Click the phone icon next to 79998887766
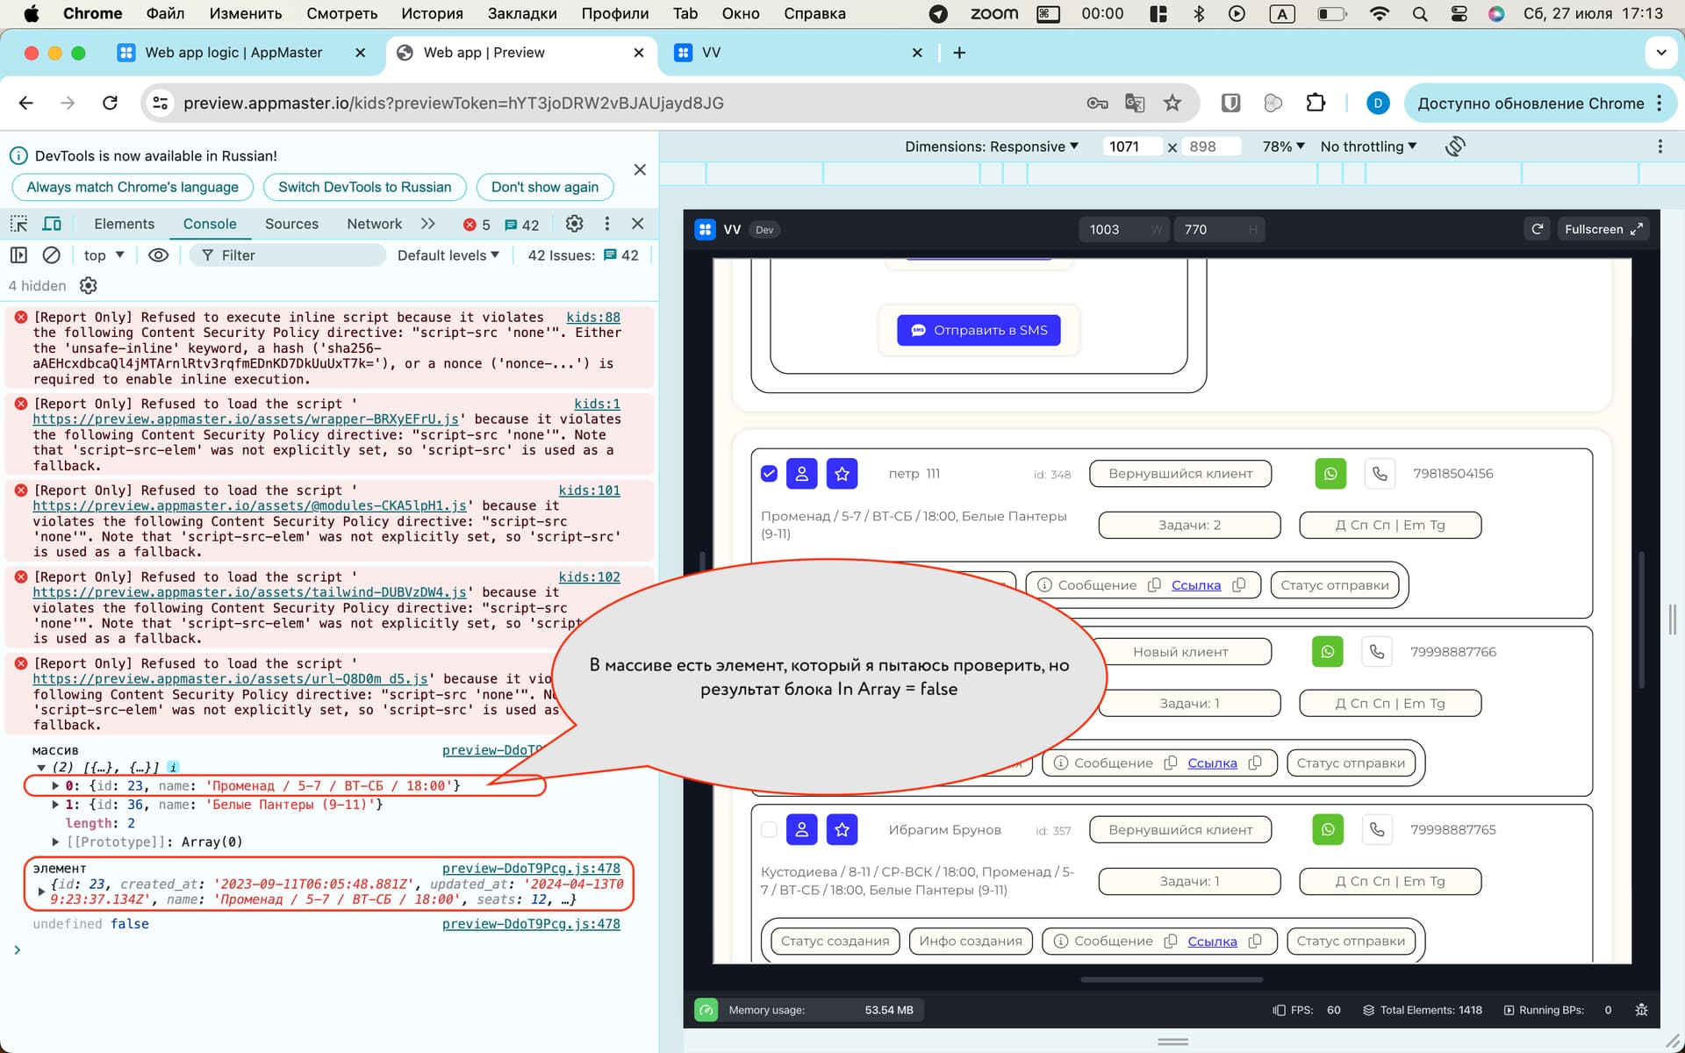 (x=1377, y=652)
